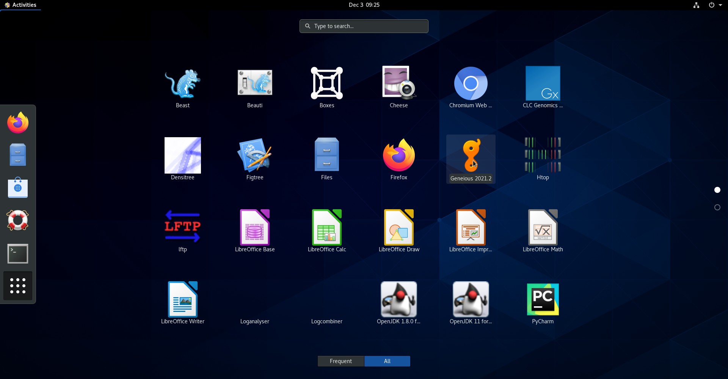Image resolution: width=728 pixels, height=379 pixels.
Task: Open Help lifebuoy in the dock
Action: click(18, 220)
